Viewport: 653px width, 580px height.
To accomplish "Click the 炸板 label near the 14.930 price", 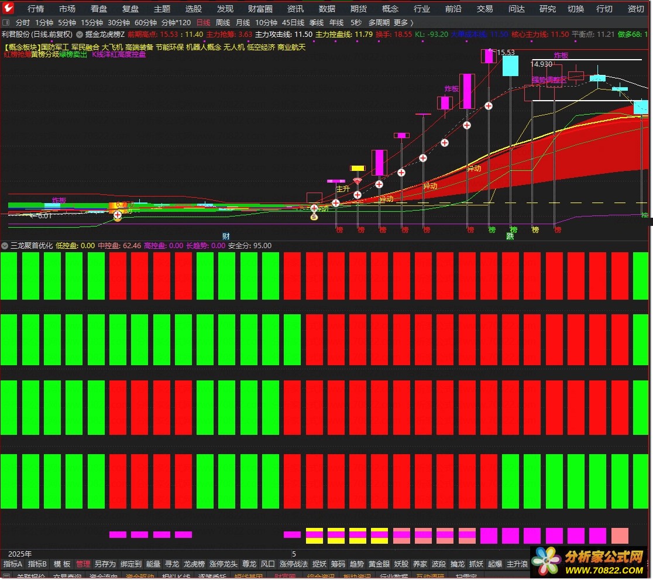I will click(561, 56).
